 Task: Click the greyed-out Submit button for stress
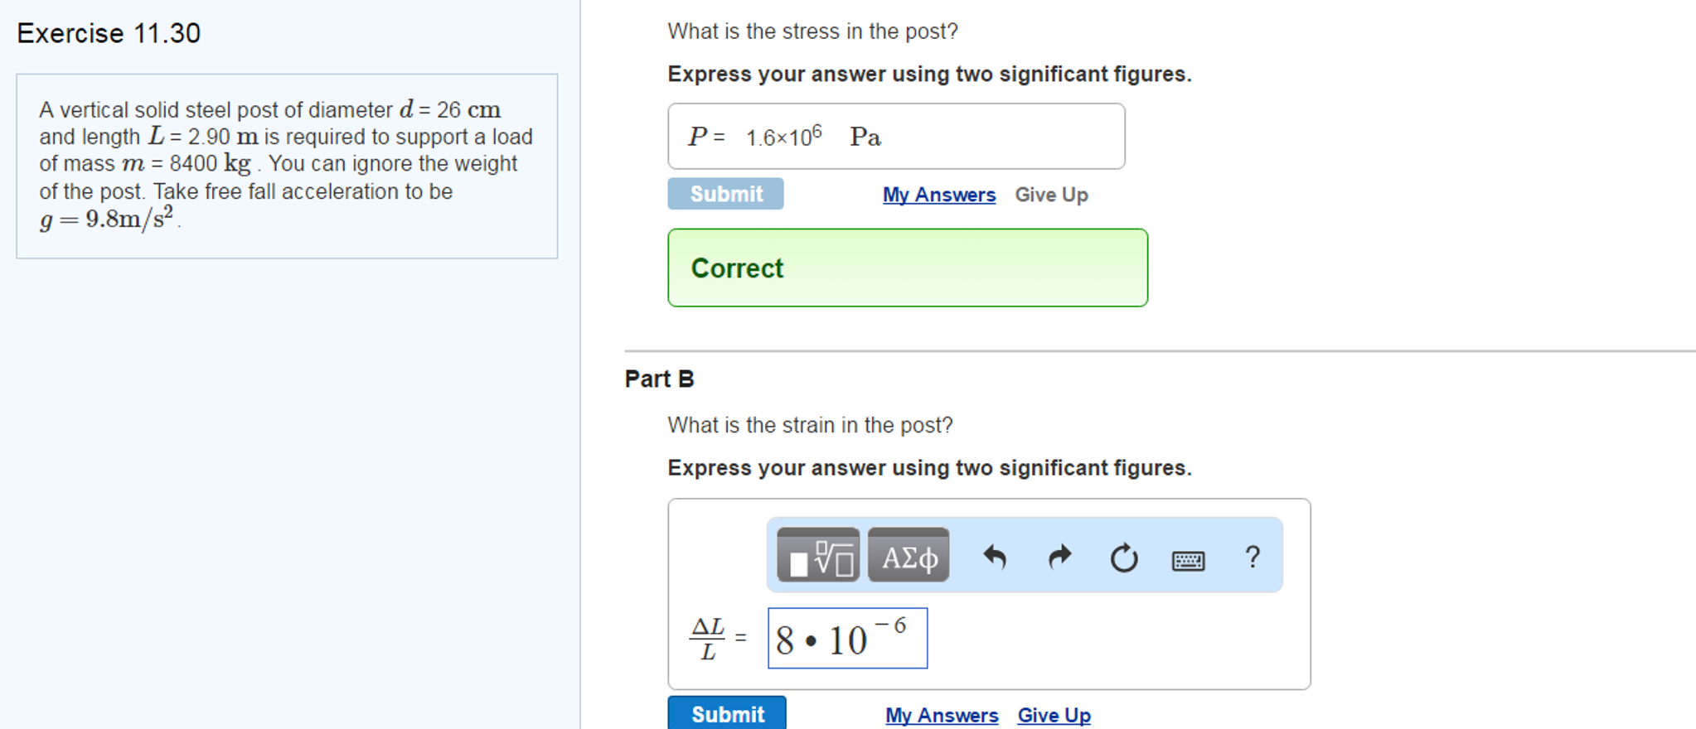pos(725,194)
